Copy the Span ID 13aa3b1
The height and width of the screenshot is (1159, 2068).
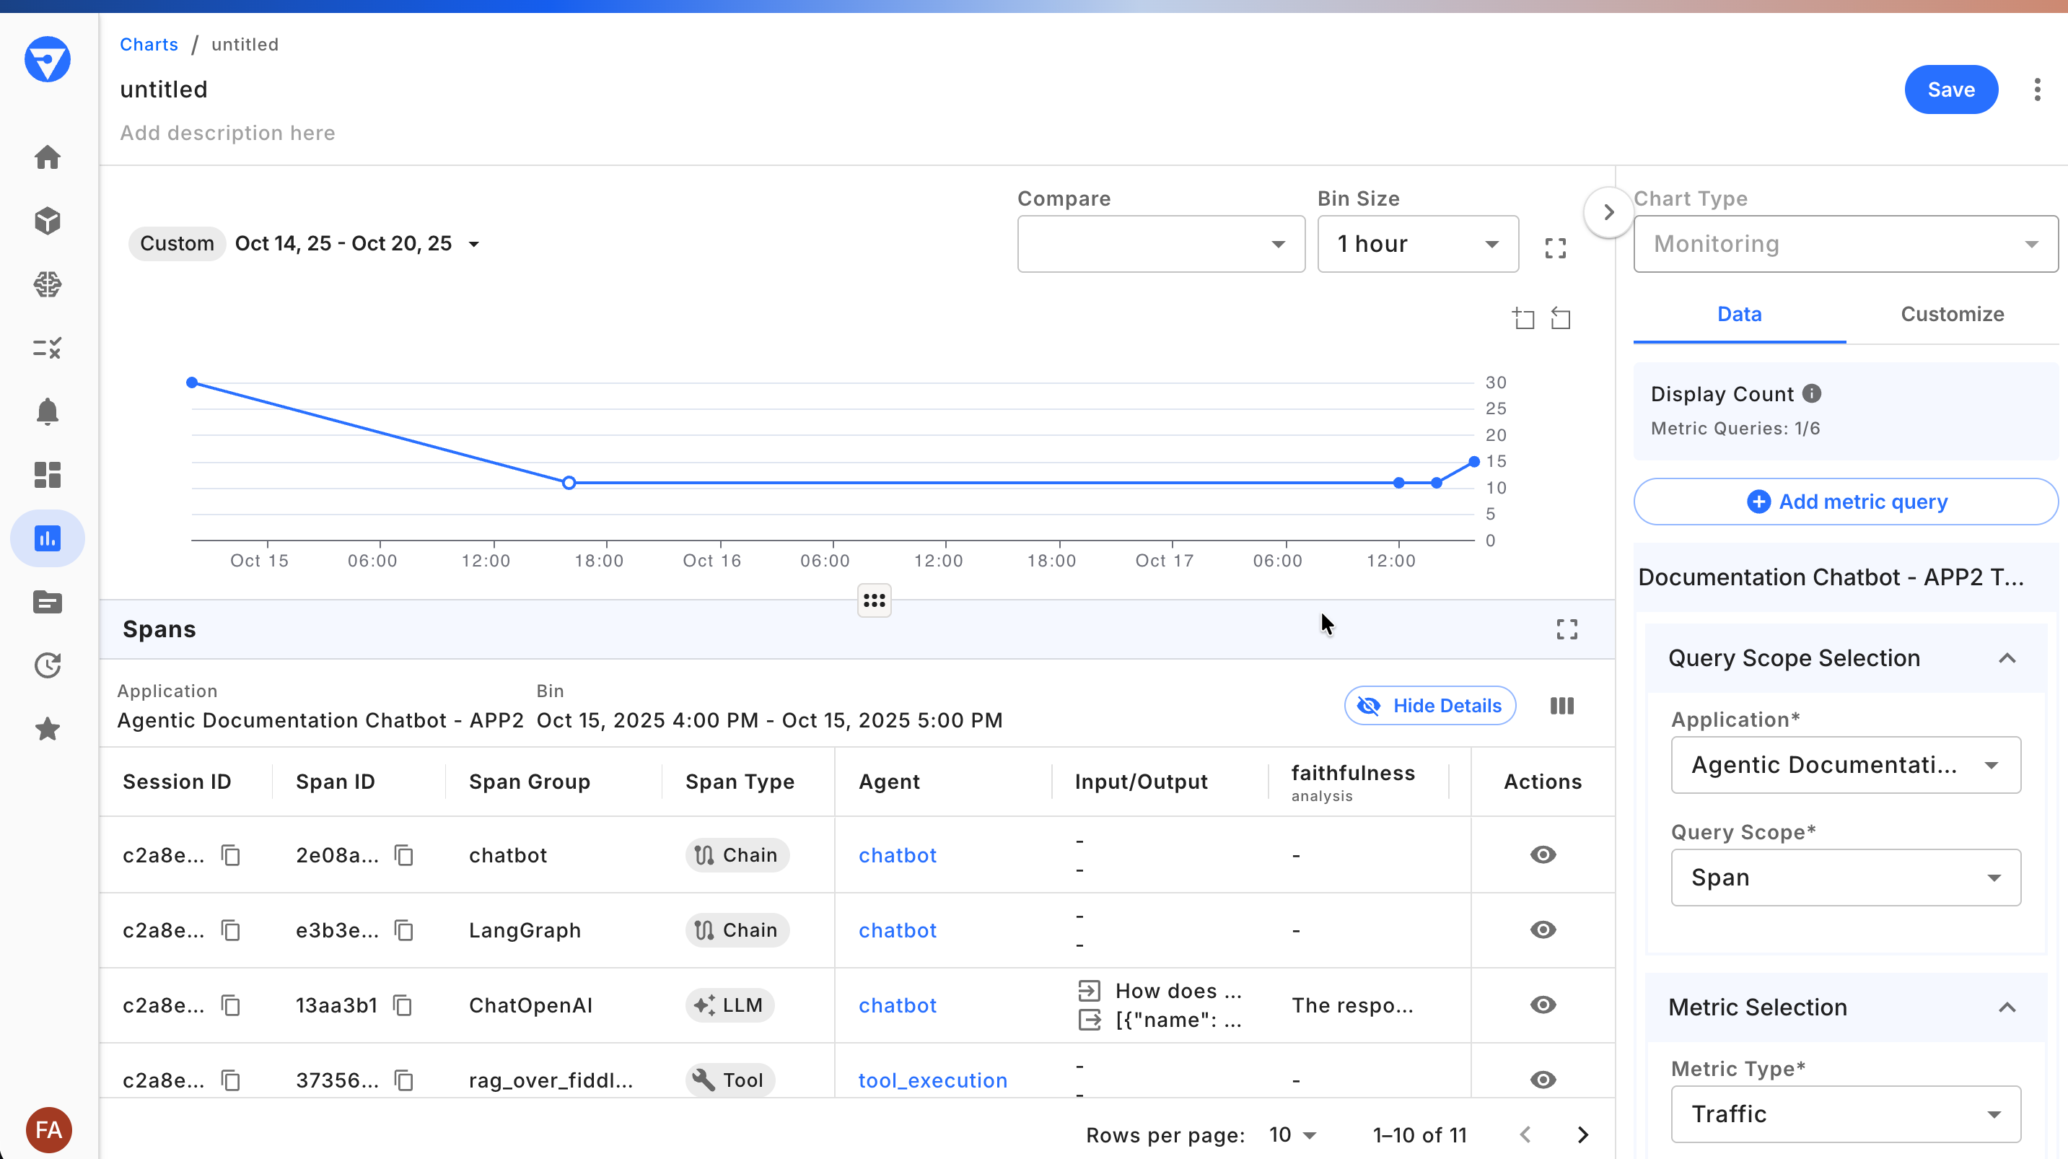404,1005
